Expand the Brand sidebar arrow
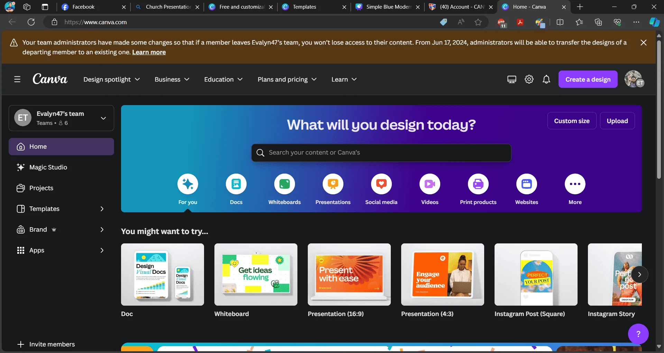The width and height of the screenshot is (664, 353). pyautogui.click(x=102, y=230)
